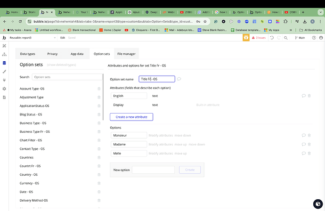The height and width of the screenshot is (211, 325).
Task: Select the Currency - OS option set
Action: click(29, 183)
